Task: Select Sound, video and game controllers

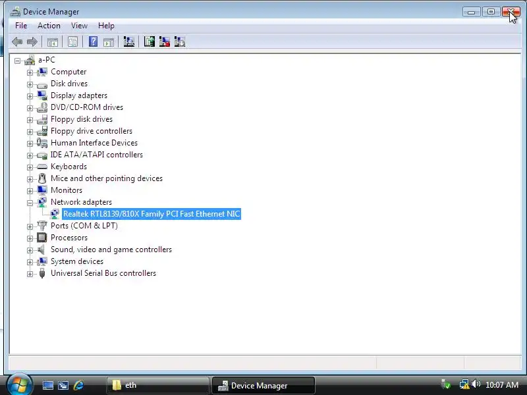Action: pyautogui.click(x=111, y=250)
